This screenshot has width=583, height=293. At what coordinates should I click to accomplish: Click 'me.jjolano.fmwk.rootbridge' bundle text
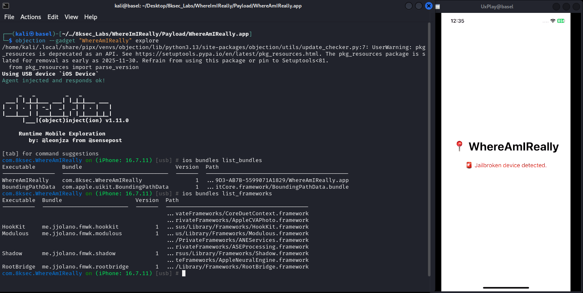(85, 267)
